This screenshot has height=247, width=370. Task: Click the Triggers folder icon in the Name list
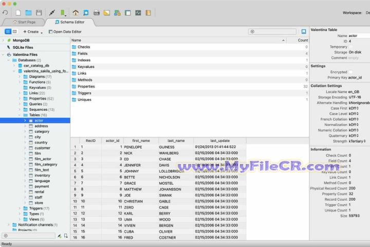pos(74,93)
